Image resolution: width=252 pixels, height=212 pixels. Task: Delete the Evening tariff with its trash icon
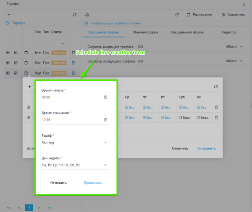73,53
